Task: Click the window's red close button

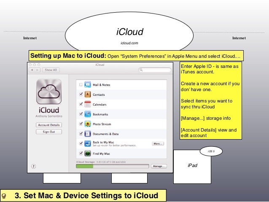Action: coord(30,65)
